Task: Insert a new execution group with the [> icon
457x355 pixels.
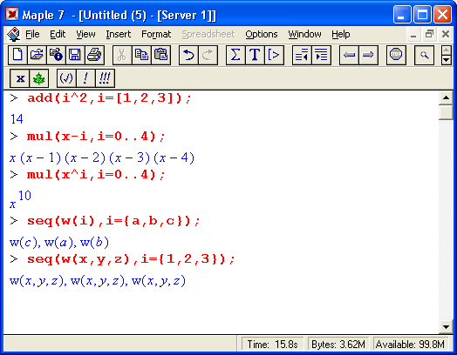Action: pos(274,55)
